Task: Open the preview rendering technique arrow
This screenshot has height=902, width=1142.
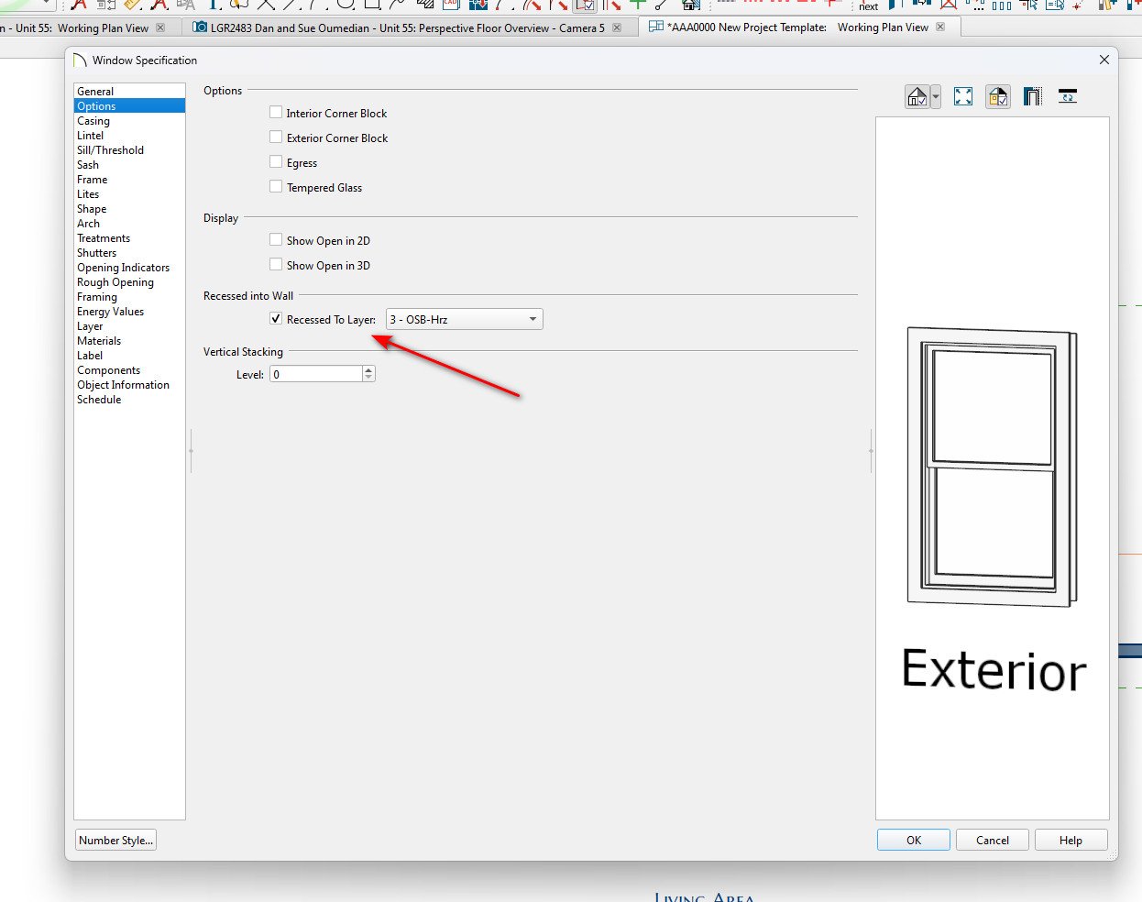Action: (x=935, y=96)
